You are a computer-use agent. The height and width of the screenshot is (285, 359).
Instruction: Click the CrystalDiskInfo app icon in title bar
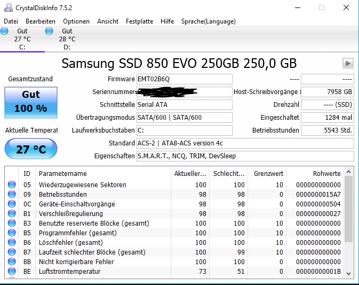click(x=9, y=8)
